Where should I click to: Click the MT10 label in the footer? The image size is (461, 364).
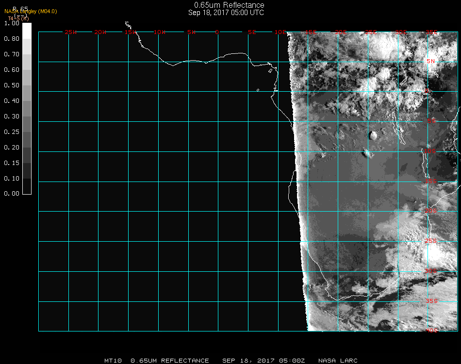pos(113,361)
